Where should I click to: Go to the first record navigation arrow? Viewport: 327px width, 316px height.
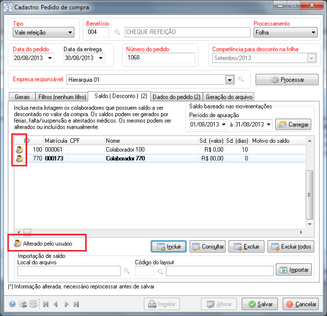(x=45, y=305)
